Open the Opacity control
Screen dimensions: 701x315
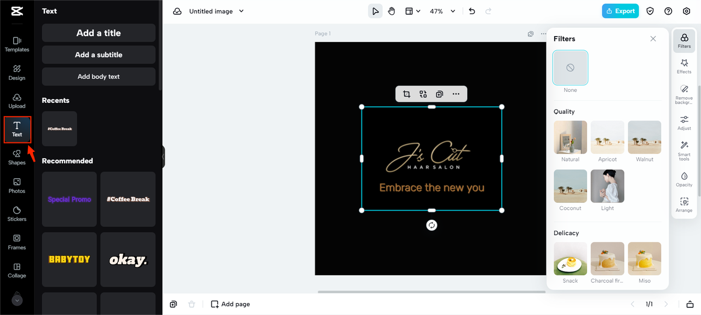[x=684, y=179]
